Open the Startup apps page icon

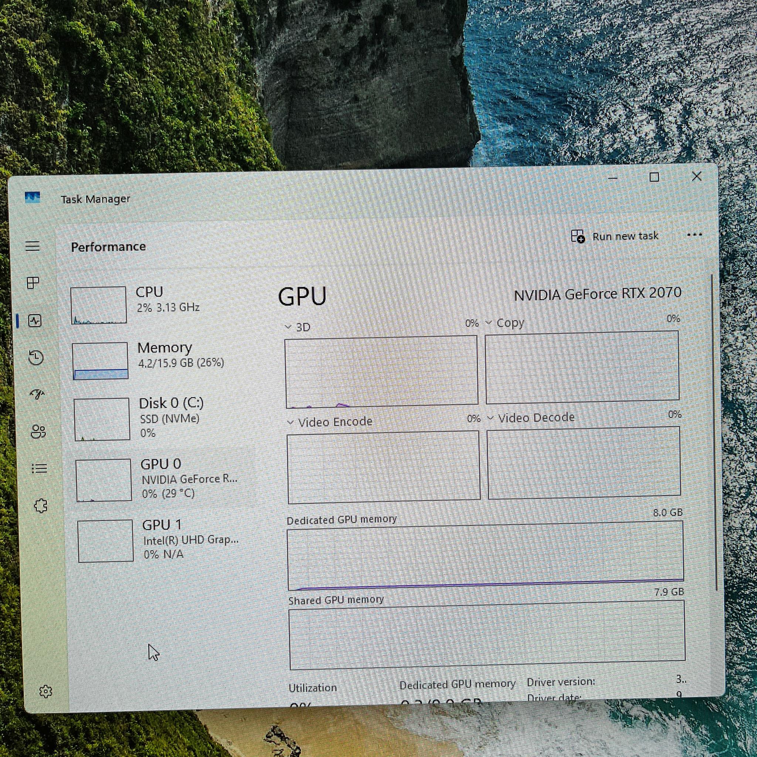click(37, 394)
